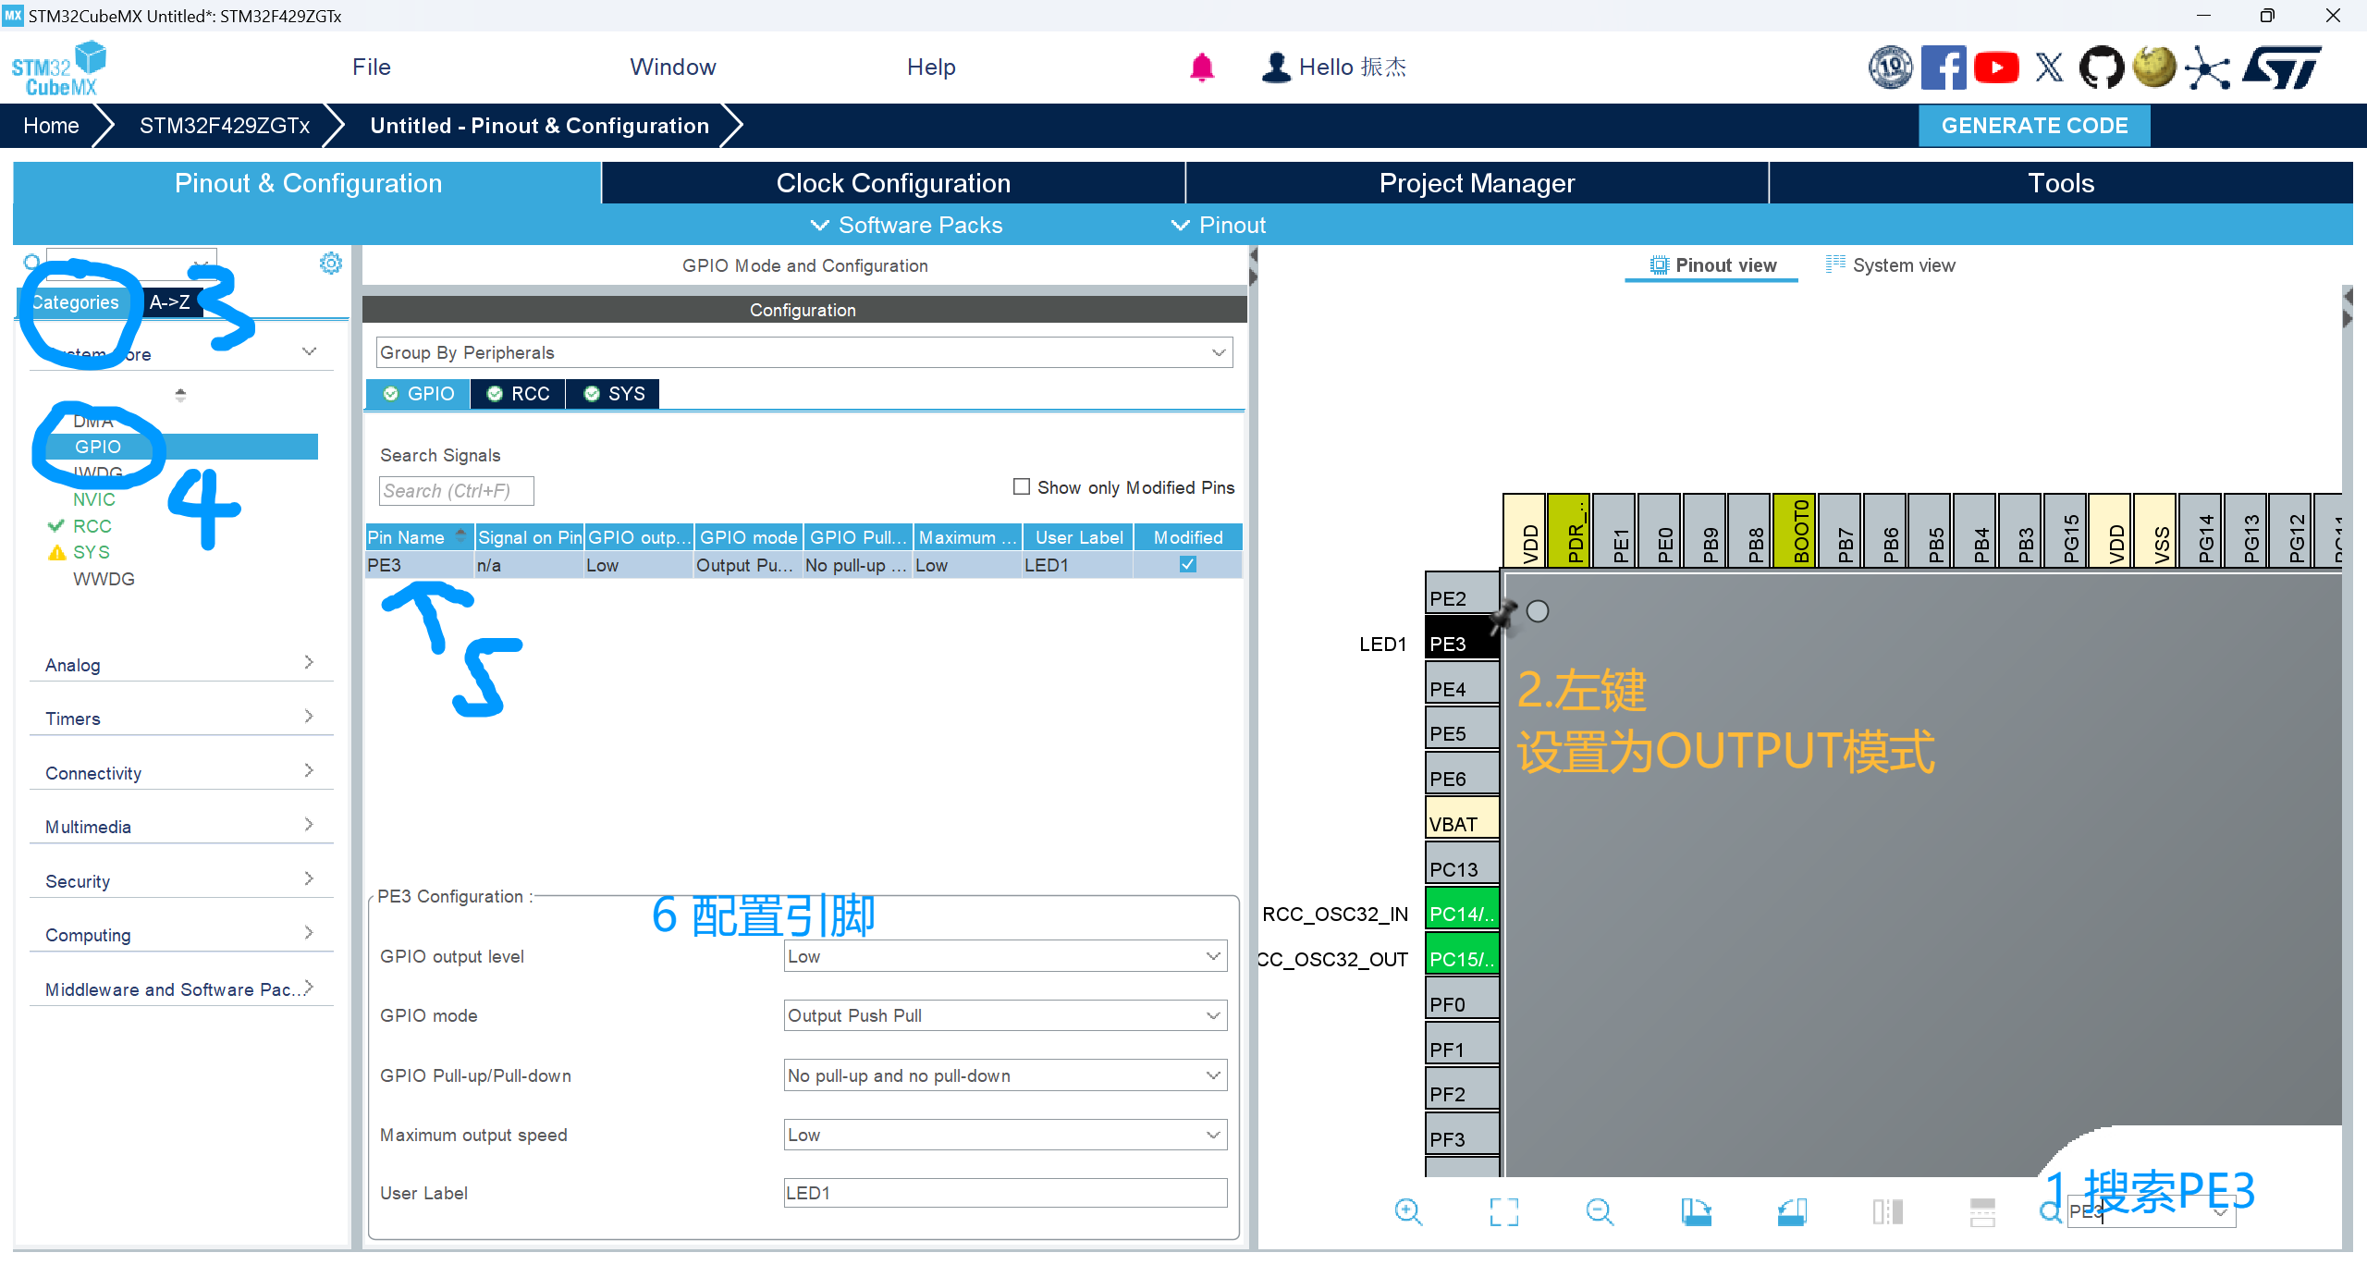
Task: Open the Maximum output speed dropdown
Action: (x=1005, y=1135)
